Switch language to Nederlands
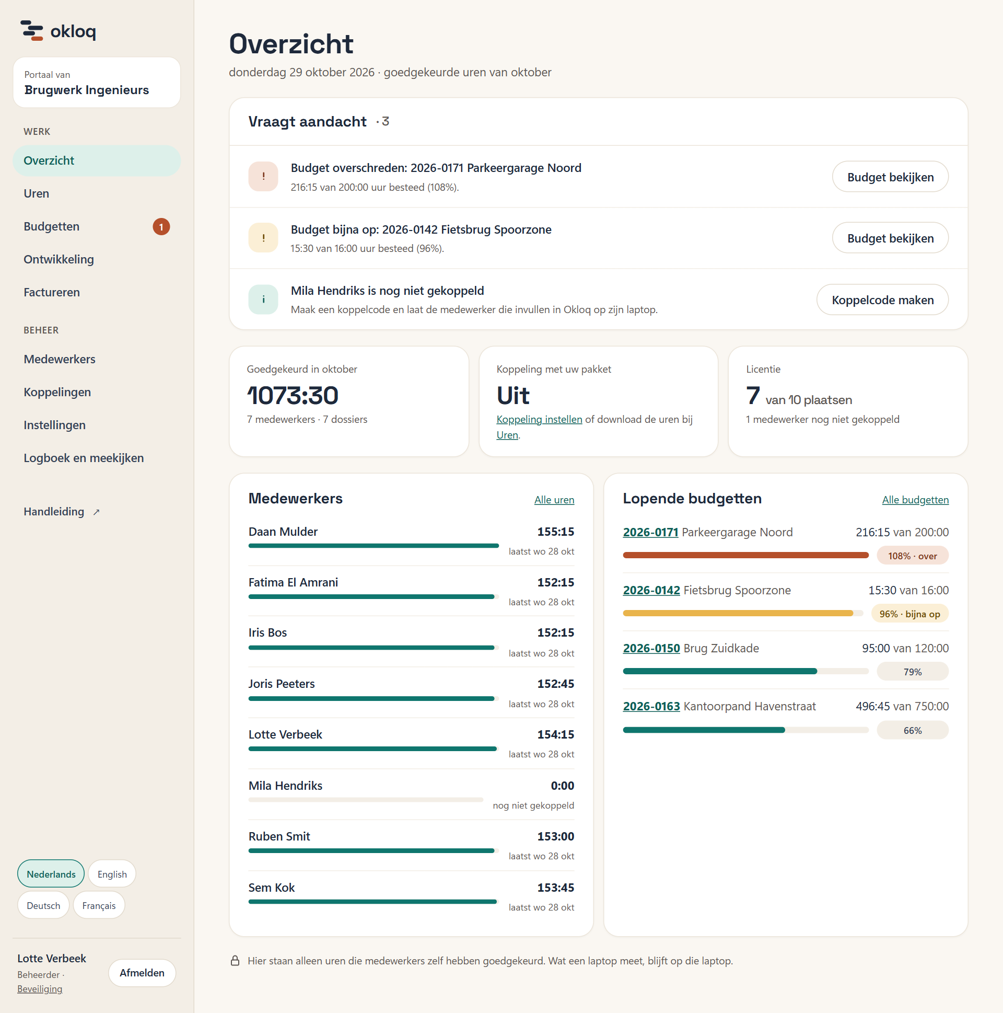The height and width of the screenshot is (1013, 1003). pyautogui.click(x=51, y=873)
